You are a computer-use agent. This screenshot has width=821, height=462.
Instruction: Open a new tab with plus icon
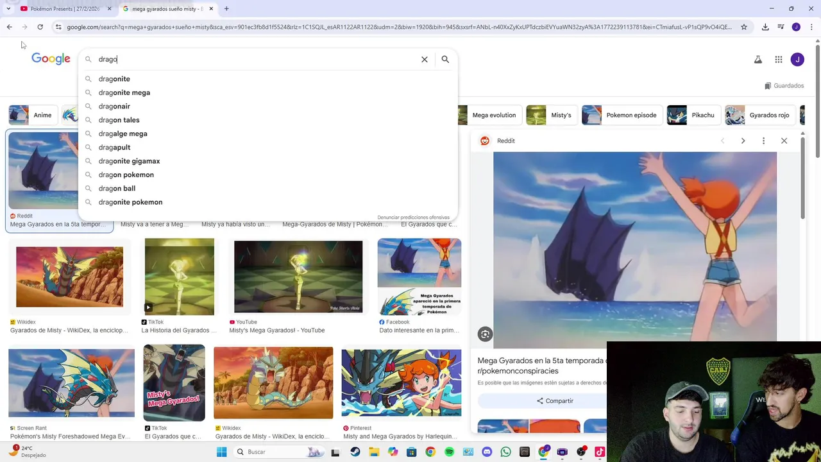(226, 9)
